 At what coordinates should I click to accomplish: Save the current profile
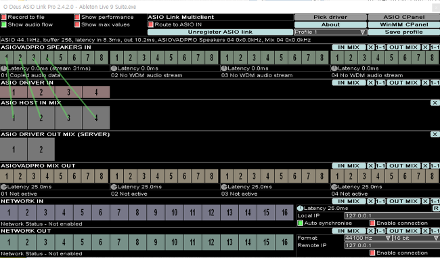(404, 32)
